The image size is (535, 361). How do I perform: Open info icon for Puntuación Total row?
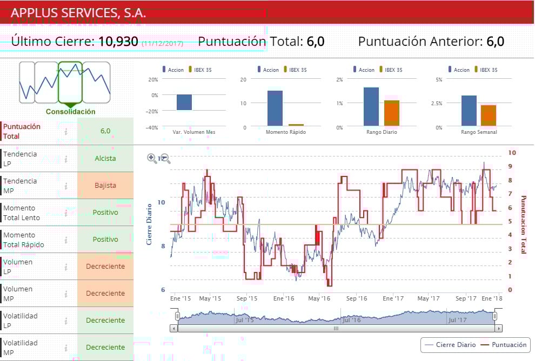pos(66,131)
